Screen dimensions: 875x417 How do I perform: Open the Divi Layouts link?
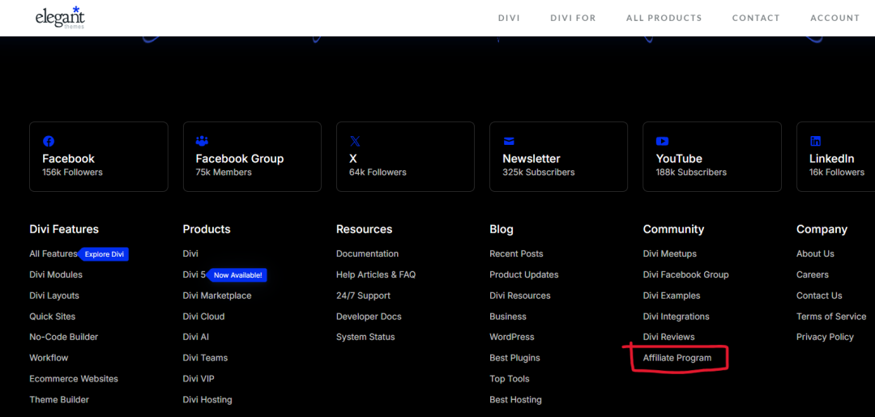click(54, 296)
